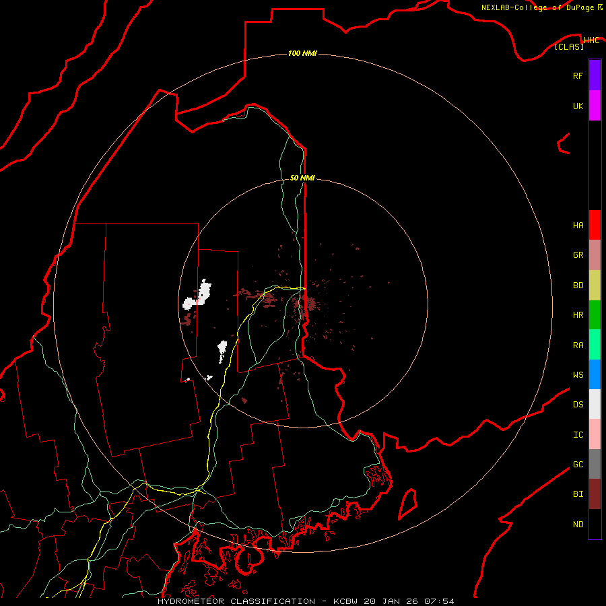Click the RF purple legend swatch
The image size is (606, 606).
tap(595, 75)
